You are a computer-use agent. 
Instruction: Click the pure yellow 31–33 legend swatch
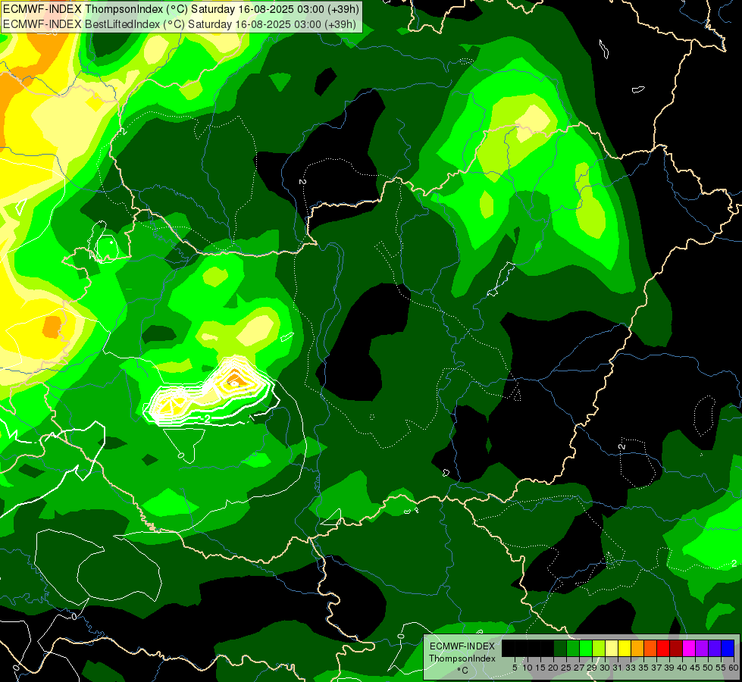click(625, 648)
